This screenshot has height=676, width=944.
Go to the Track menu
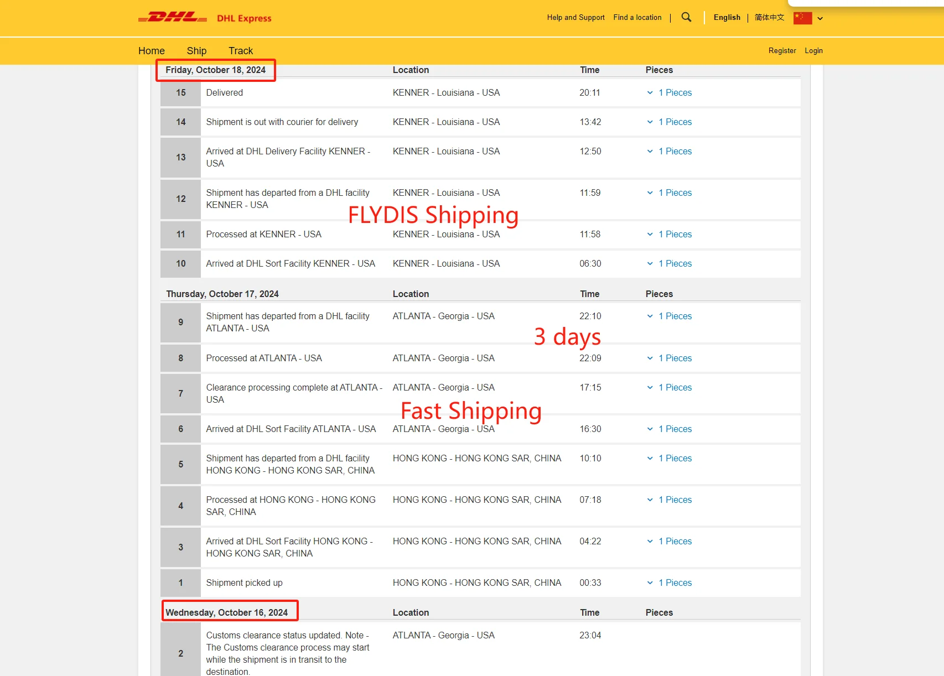tap(241, 51)
